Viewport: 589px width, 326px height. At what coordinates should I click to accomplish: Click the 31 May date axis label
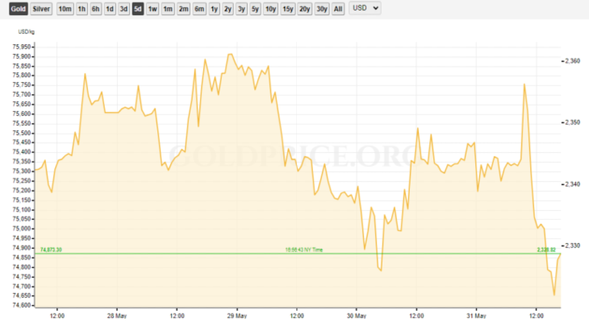tap(476, 316)
